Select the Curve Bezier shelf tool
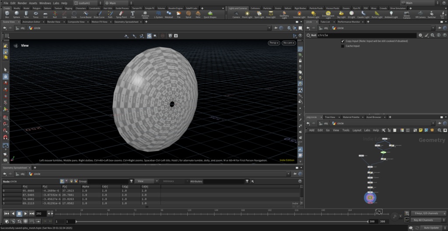This screenshot has height=231, width=448. pos(85,14)
